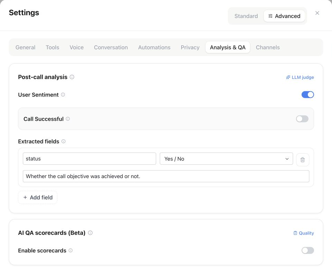
Task: Click the info icon beside AI QA scorecards
Action: [90, 233]
